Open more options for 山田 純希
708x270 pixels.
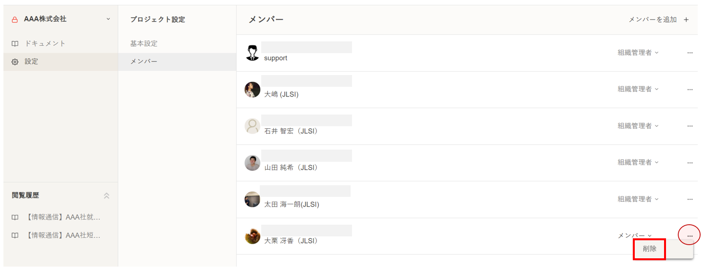(689, 162)
